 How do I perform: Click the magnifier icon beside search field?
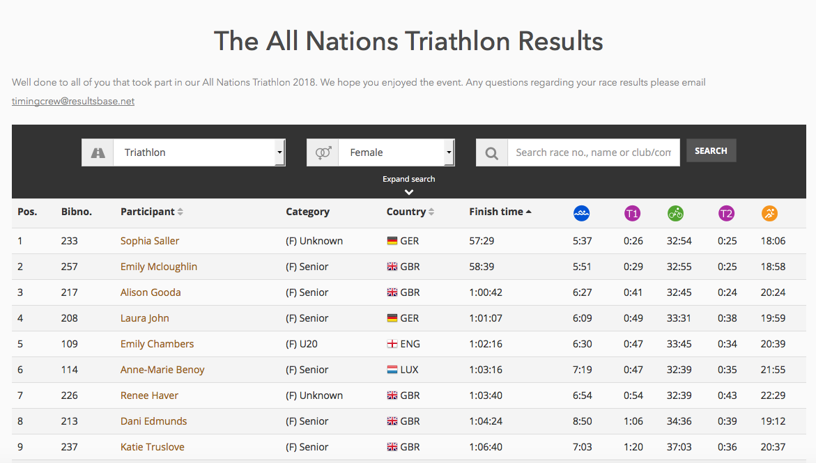point(492,153)
